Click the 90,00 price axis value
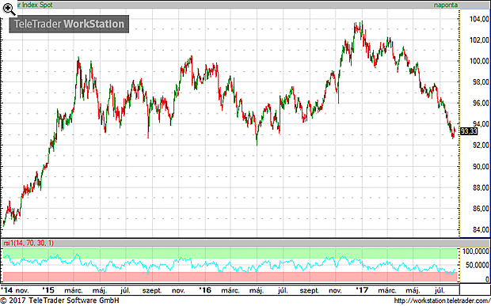Image resolution: width=491 pixels, height=306 pixels. [481, 167]
